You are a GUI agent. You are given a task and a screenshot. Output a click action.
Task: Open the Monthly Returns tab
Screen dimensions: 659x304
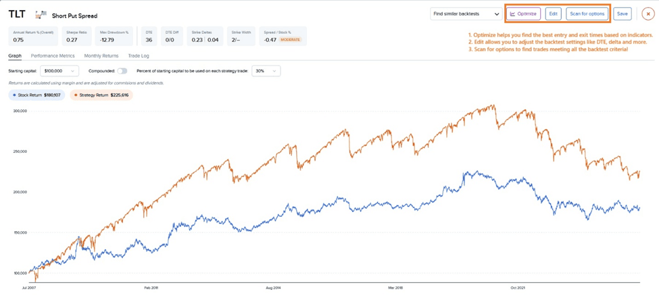[x=101, y=56]
